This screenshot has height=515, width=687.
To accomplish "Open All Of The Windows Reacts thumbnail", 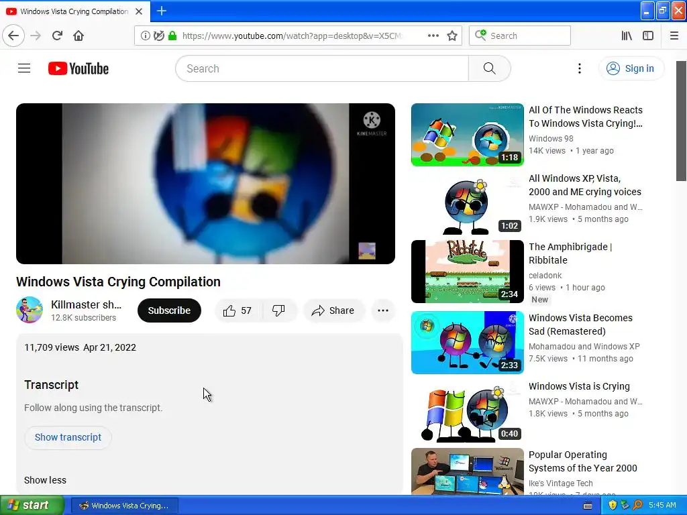I will 467,135.
